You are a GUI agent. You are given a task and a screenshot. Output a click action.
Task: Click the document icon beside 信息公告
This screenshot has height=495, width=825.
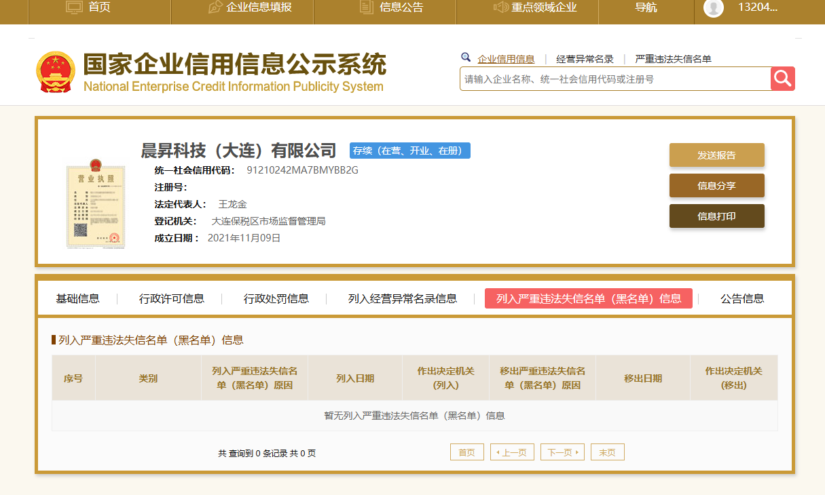pos(367,7)
